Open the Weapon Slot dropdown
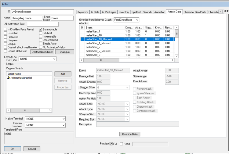The width and height of the screenshot is (229, 154). pyautogui.click(x=113, y=114)
